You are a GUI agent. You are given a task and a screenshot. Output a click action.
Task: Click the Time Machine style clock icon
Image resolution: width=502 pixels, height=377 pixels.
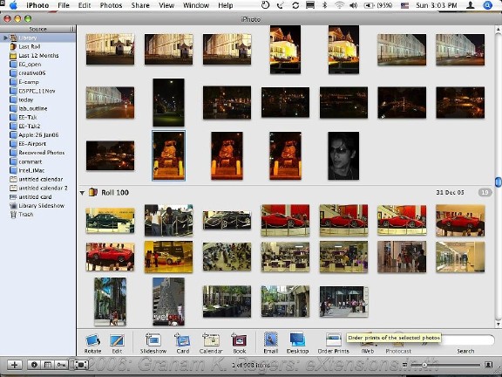(266, 5)
